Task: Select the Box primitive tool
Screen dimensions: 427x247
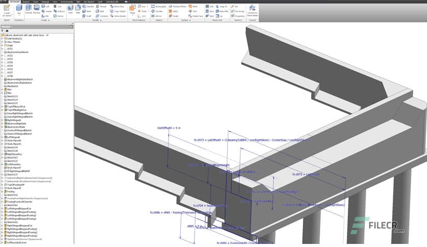Action: 19,11
